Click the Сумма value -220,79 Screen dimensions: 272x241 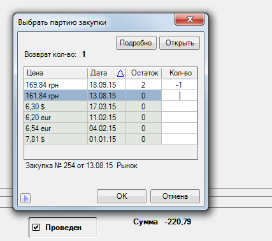pyautogui.click(x=178, y=222)
